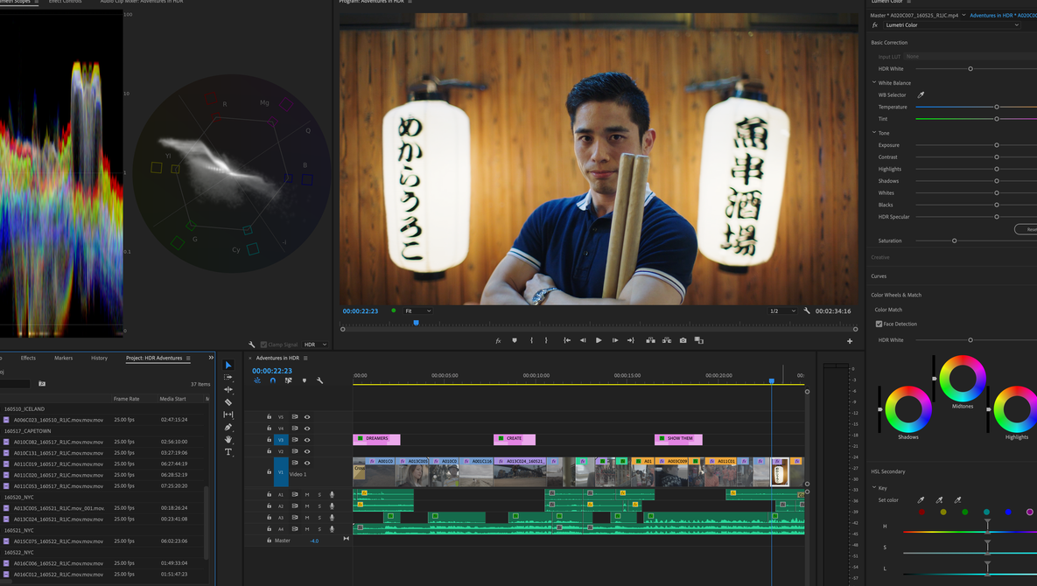Select the Razor tool
The image size is (1037, 586).
coord(228,401)
